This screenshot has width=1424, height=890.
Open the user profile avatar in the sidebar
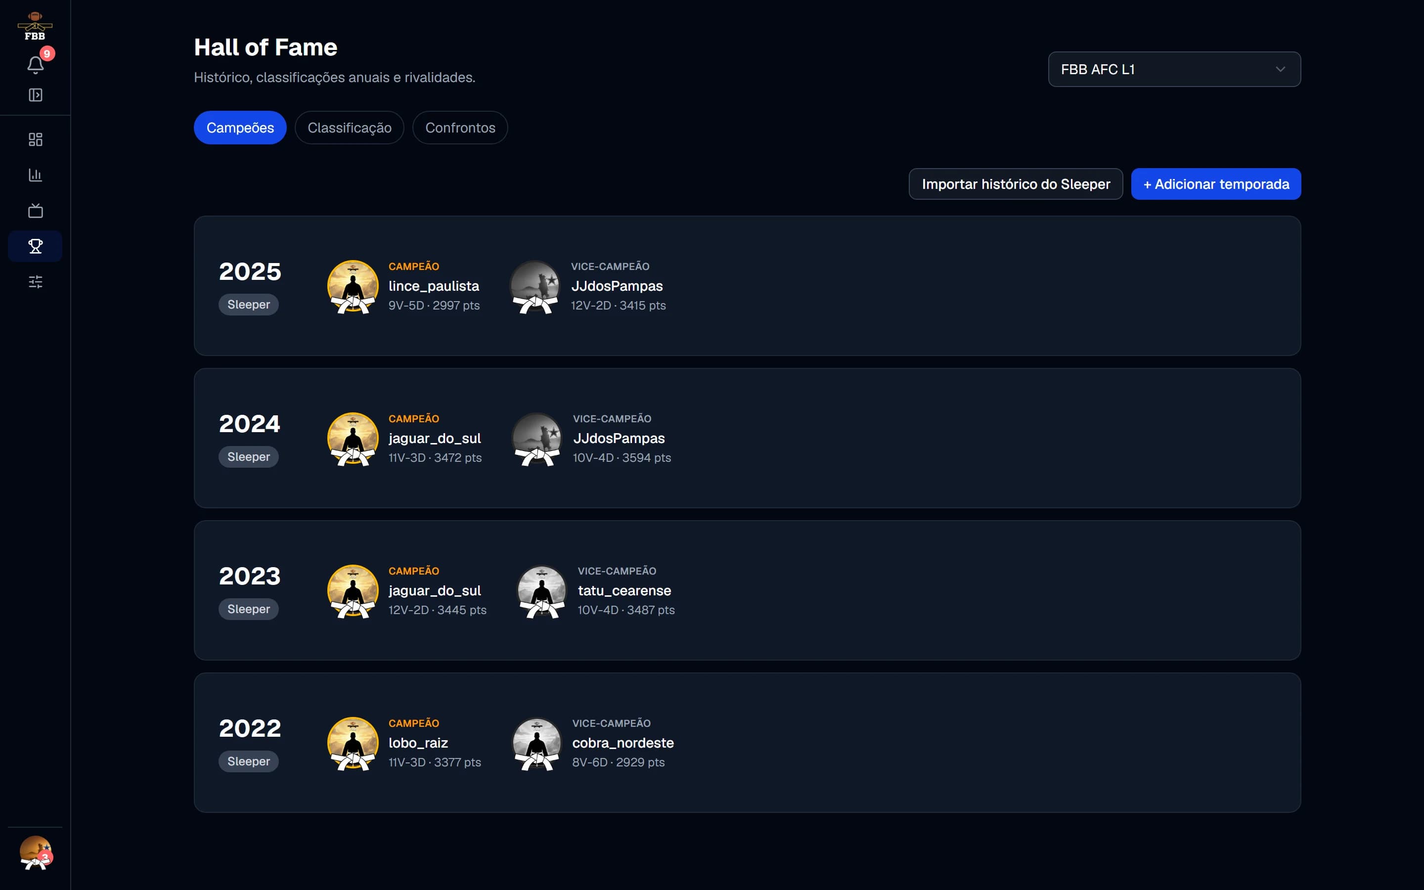[35, 852]
